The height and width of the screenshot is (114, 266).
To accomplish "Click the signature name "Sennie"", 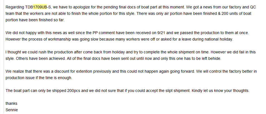I will 12,110.
